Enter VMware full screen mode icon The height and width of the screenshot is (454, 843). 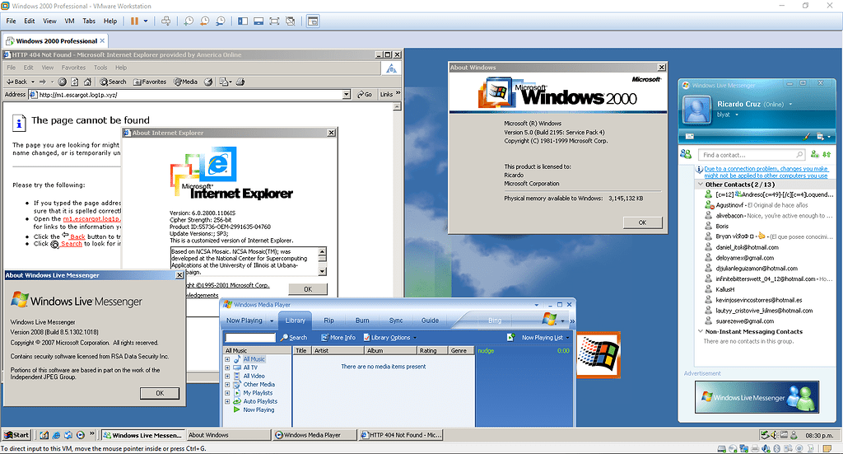click(274, 21)
